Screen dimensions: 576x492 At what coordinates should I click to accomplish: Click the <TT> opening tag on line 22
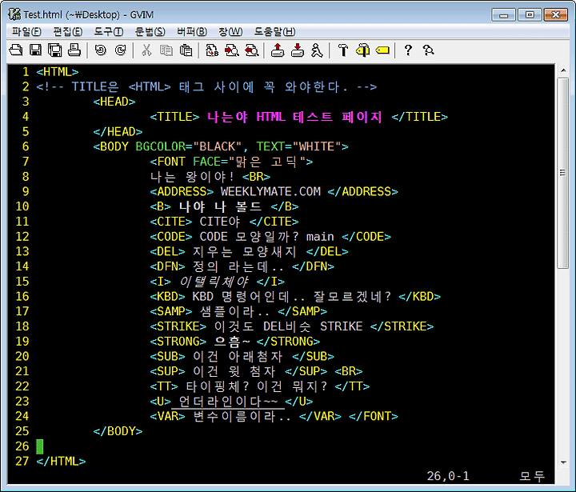164,386
